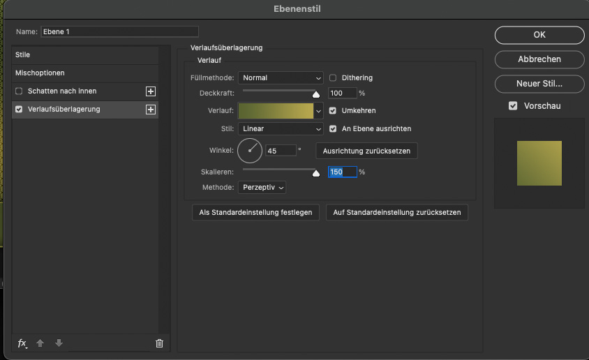
Task: Click Ausrichtung zurücksetzen button
Action: pyautogui.click(x=366, y=151)
